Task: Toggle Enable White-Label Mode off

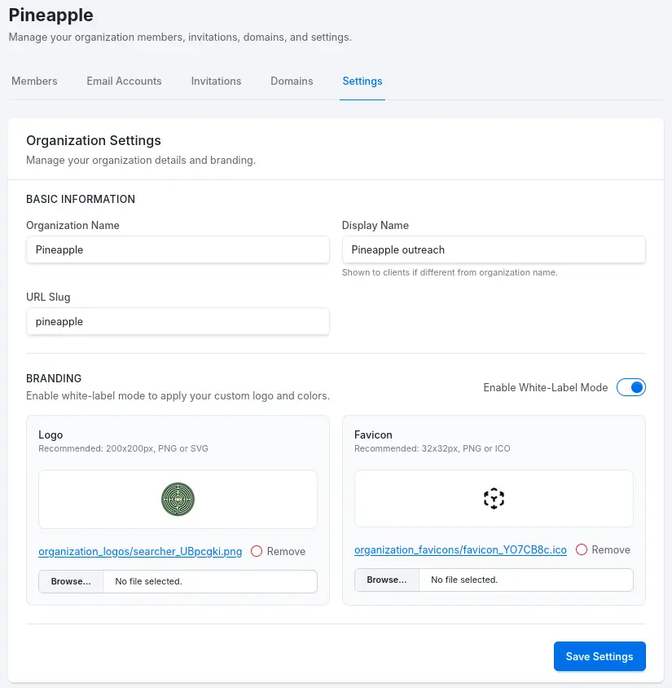Action: [631, 387]
